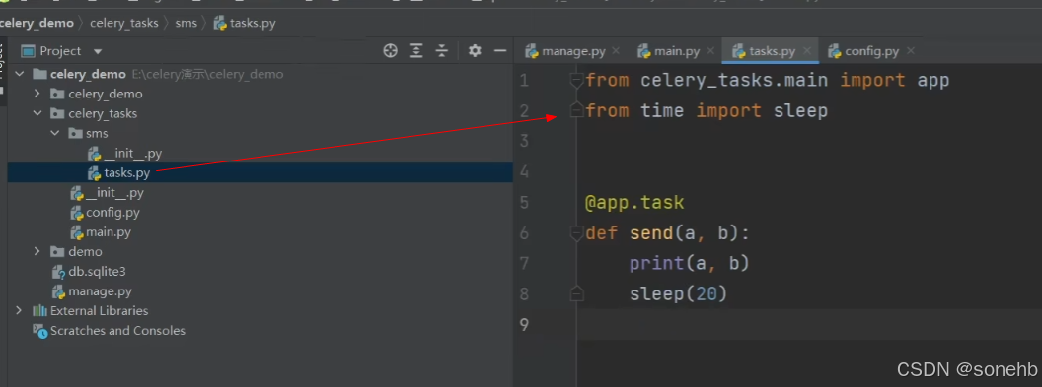Image resolution: width=1042 pixels, height=387 pixels.
Task: Close the manage.py tab
Action: coord(616,51)
